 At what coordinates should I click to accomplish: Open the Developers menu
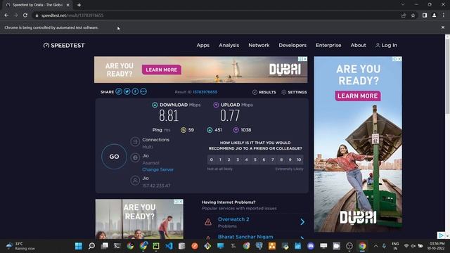292,45
